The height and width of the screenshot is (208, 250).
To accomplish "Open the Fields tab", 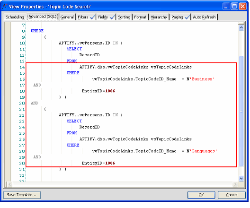I will pos(106,17).
